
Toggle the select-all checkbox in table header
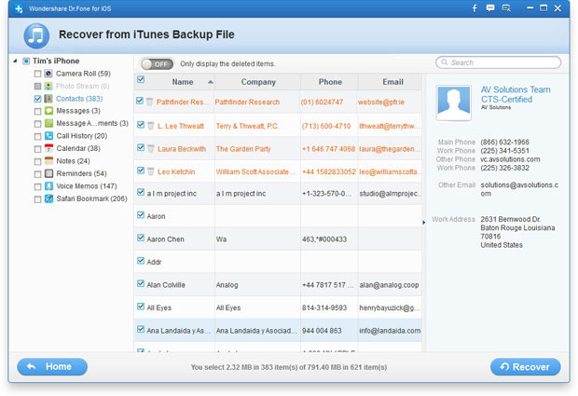coord(141,79)
